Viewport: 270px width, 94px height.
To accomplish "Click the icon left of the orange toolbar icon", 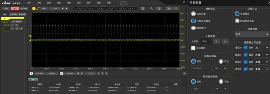I will coord(169,9).
